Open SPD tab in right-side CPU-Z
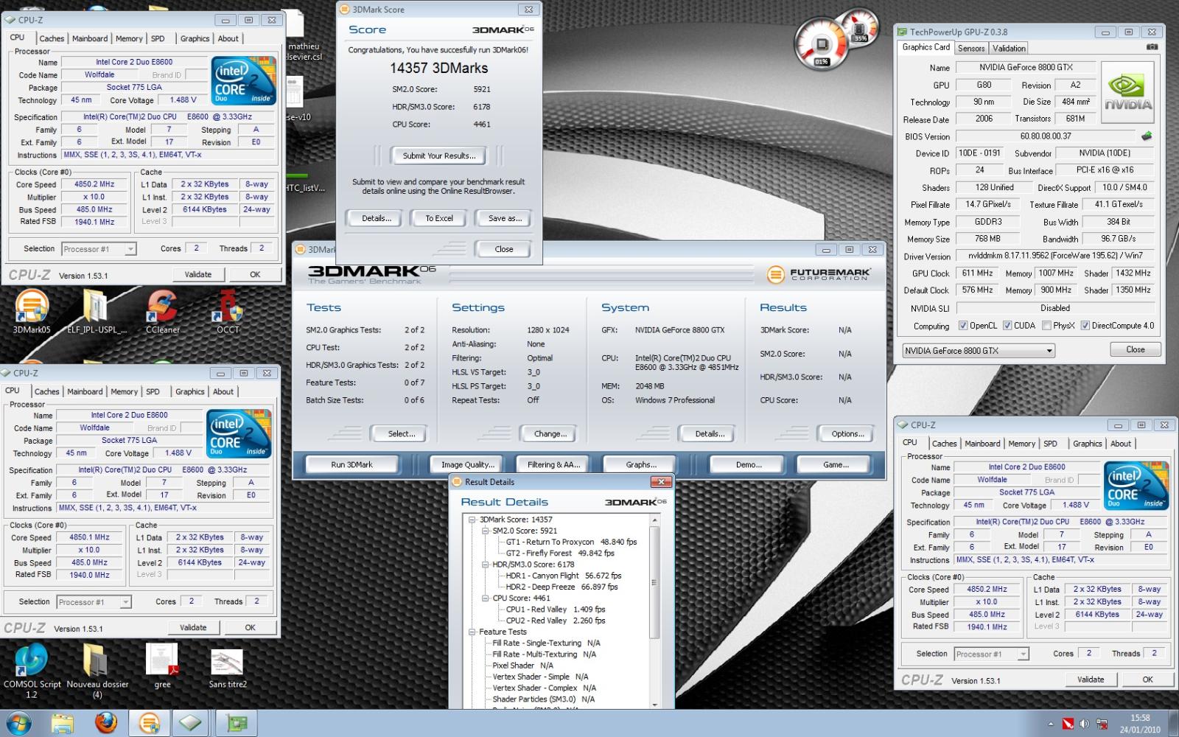Image resolution: width=1179 pixels, height=737 pixels. point(1050,443)
